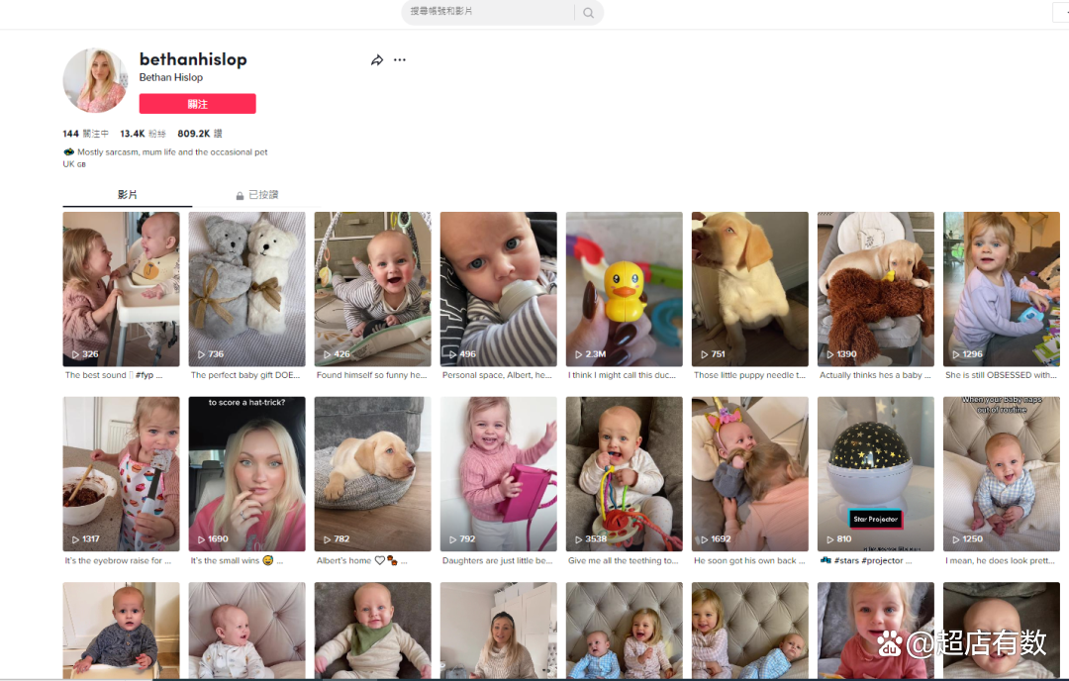Click the search magnifier icon

[x=588, y=12]
